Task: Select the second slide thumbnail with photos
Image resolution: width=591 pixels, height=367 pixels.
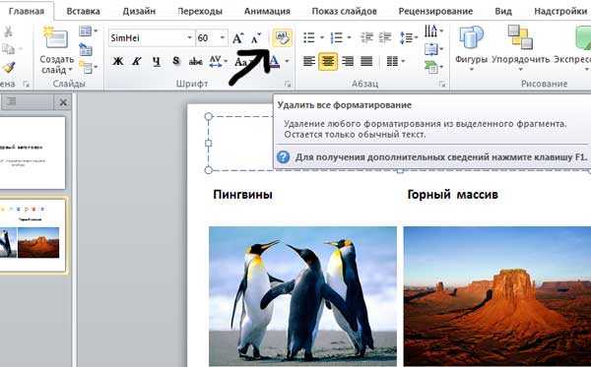Action: [x=33, y=235]
